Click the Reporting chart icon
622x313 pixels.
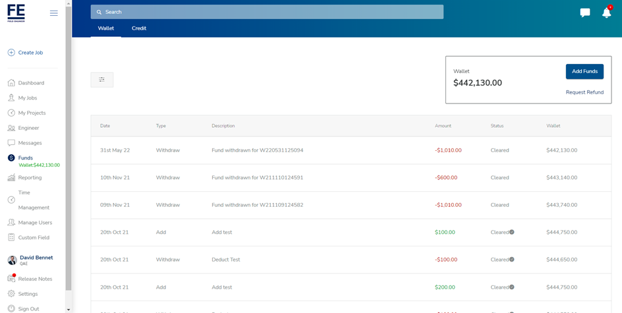click(x=11, y=178)
